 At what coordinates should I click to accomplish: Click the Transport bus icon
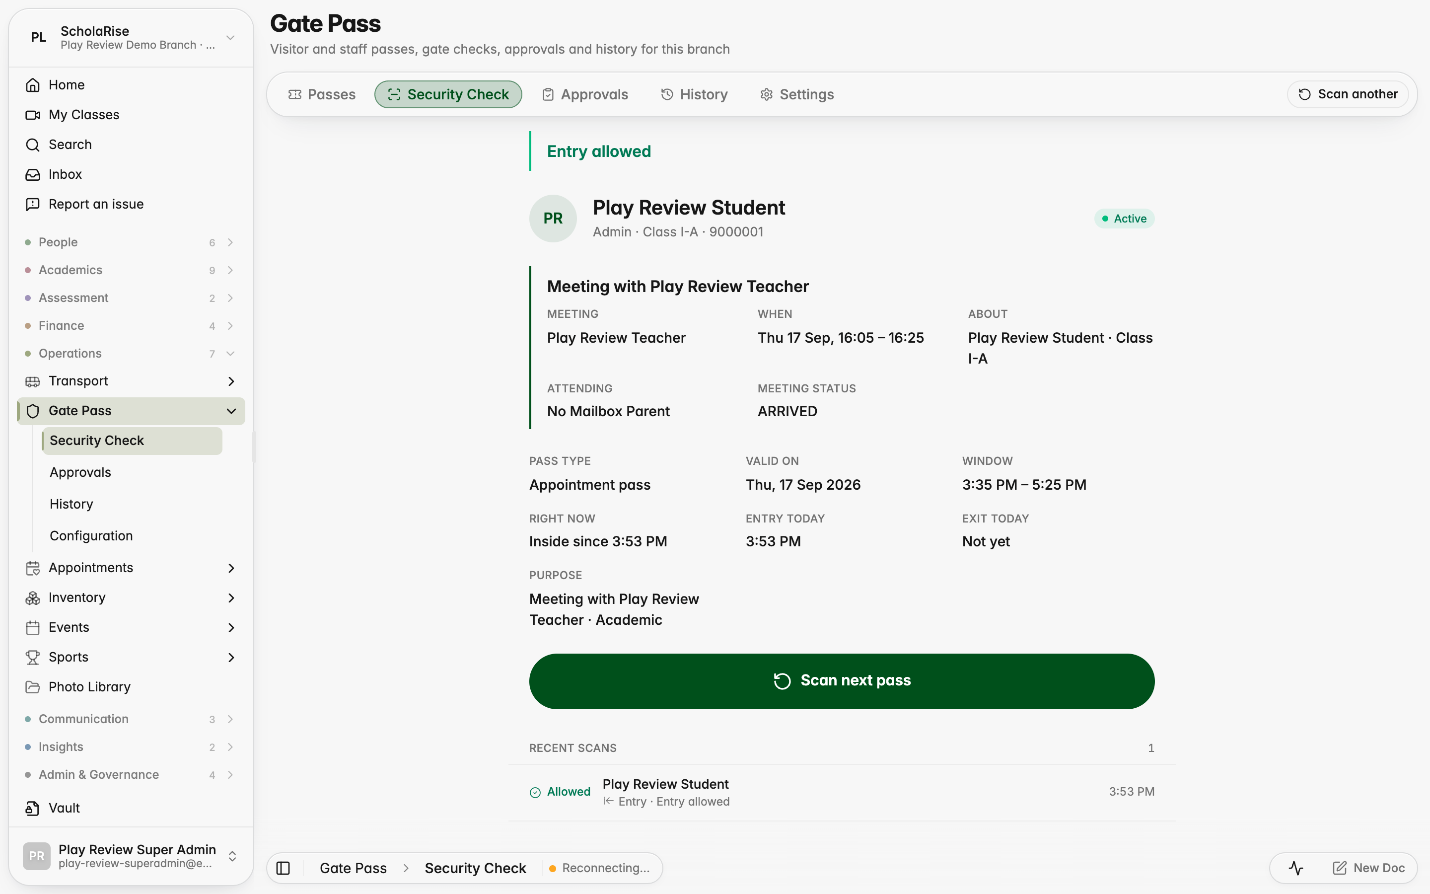(x=33, y=381)
